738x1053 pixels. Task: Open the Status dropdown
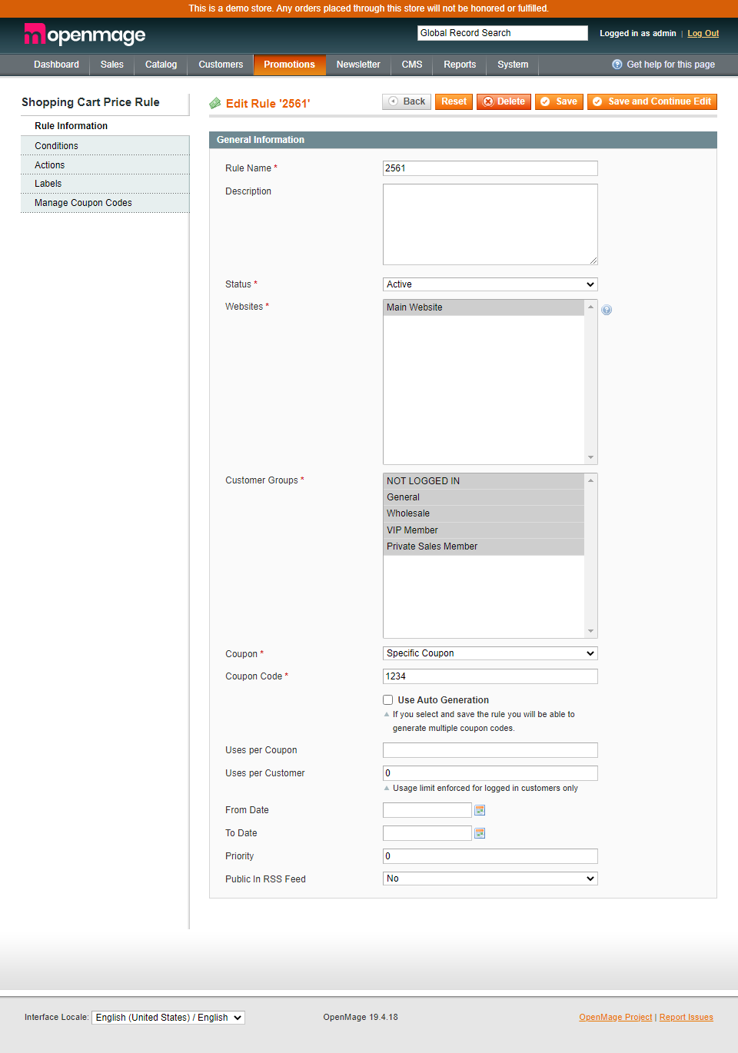tap(490, 284)
